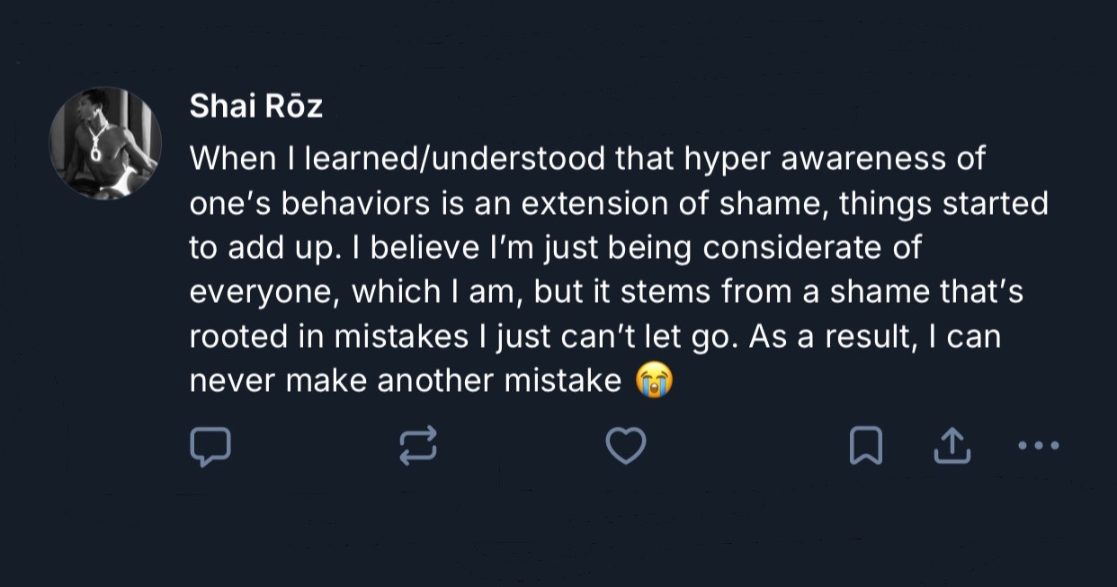Click the line beginning "to add up. I believe"

coord(555,248)
